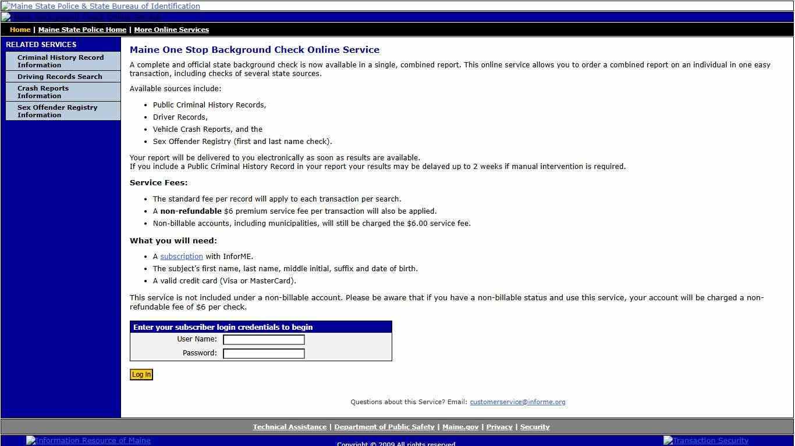
Task: Open the Home navigation link
Action: 20,30
